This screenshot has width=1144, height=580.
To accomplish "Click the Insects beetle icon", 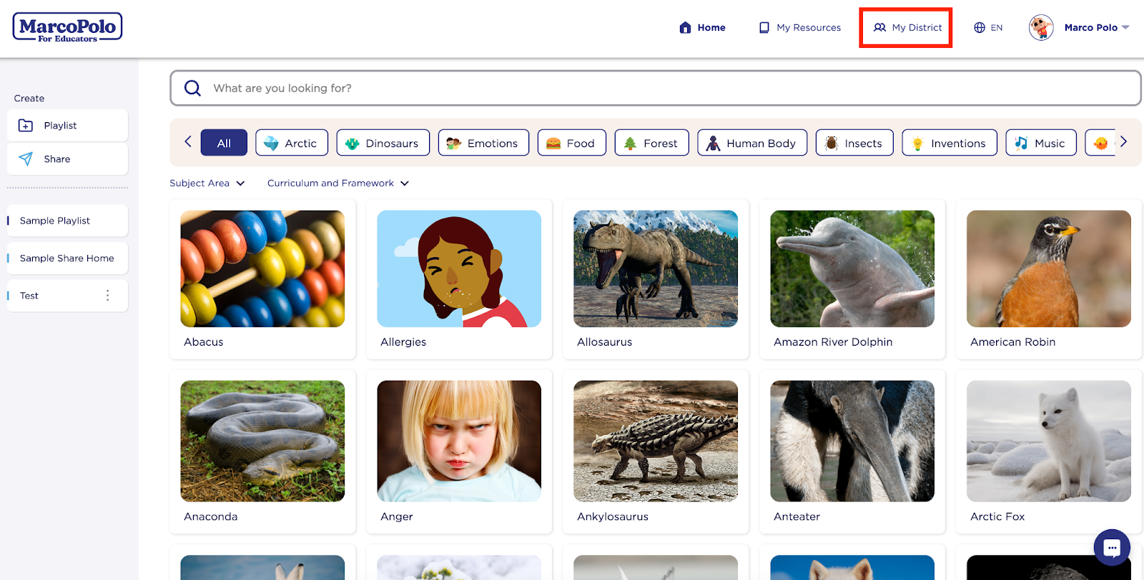I will tap(831, 143).
